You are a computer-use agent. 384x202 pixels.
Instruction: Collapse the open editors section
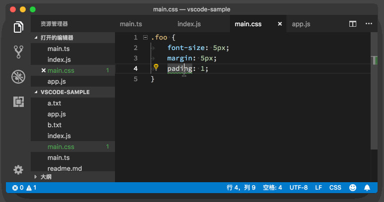36,38
